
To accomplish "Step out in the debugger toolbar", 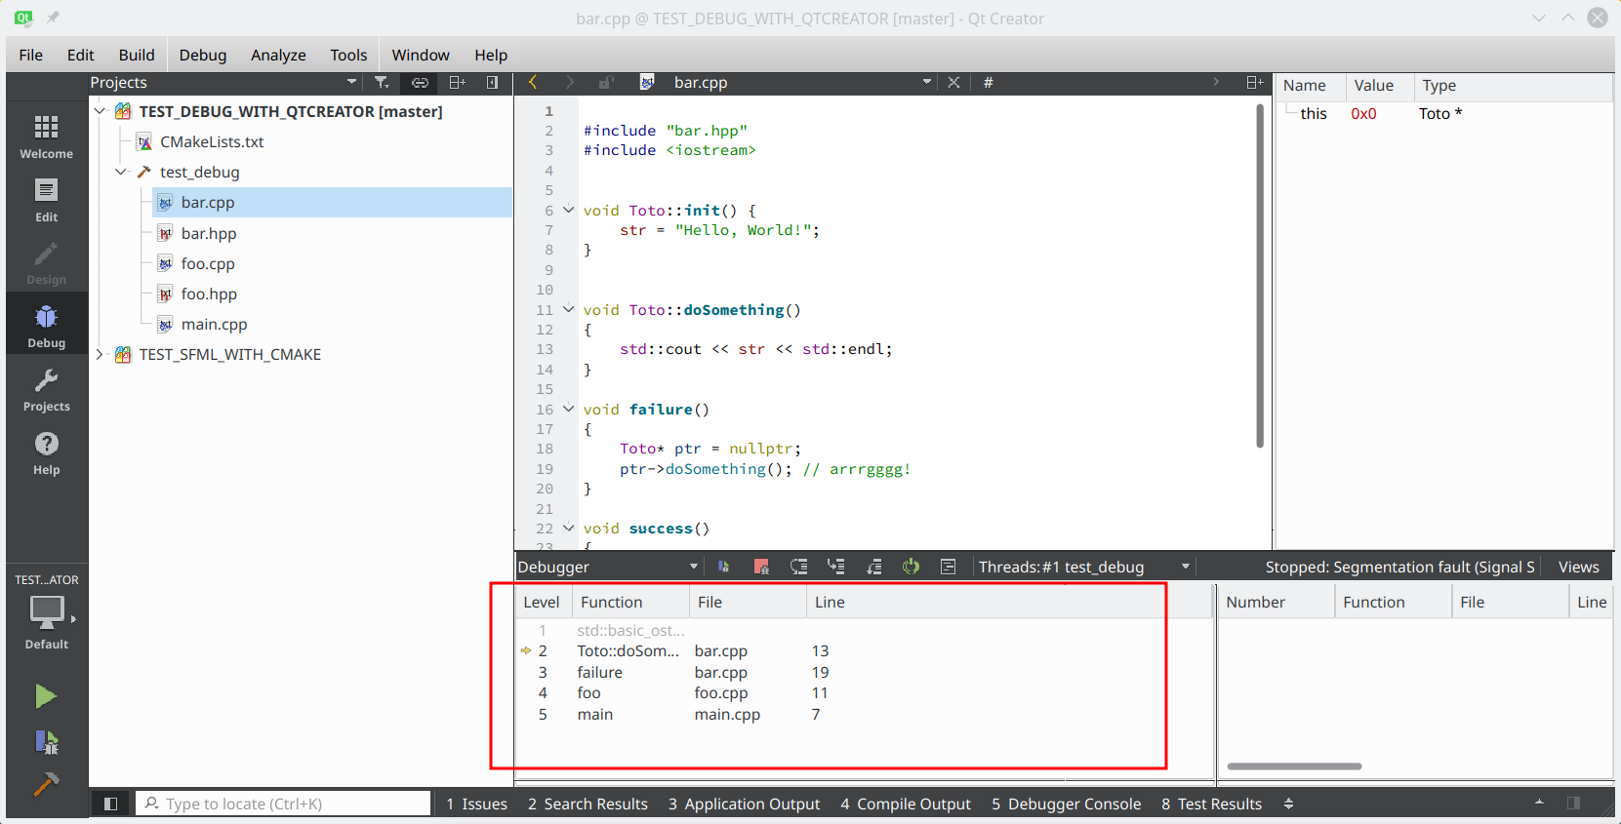I will click(873, 567).
